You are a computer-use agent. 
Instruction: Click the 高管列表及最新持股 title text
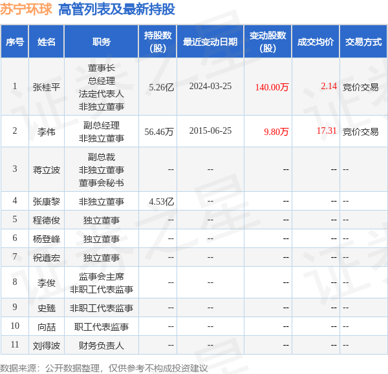pyautogui.click(x=117, y=10)
